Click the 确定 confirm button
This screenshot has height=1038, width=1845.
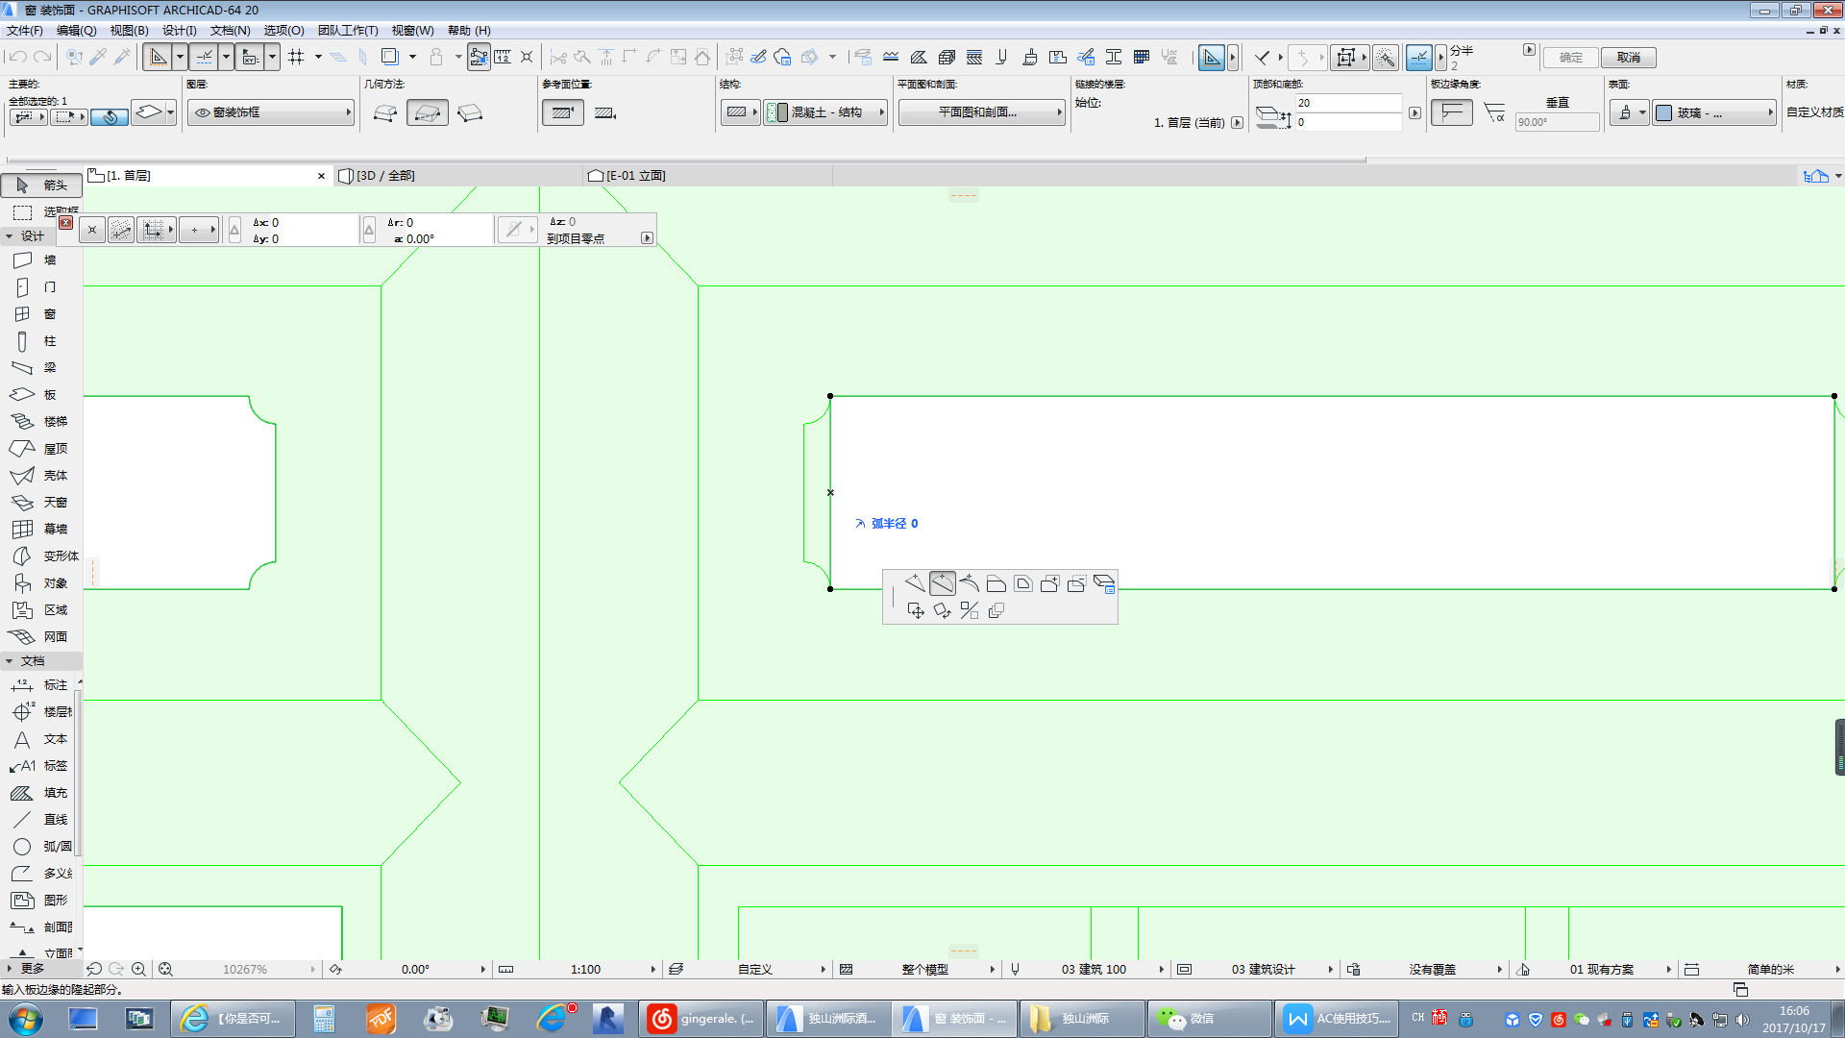[1571, 58]
